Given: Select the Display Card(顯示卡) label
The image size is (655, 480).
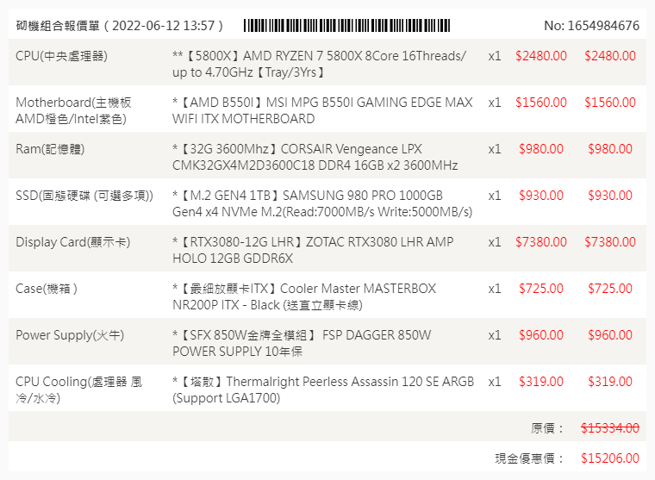Looking at the screenshot, I should click(73, 242).
